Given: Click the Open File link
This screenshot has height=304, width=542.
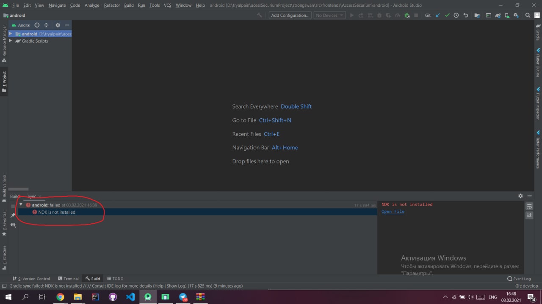Looking at the screenshot, I should coord(393,212).
